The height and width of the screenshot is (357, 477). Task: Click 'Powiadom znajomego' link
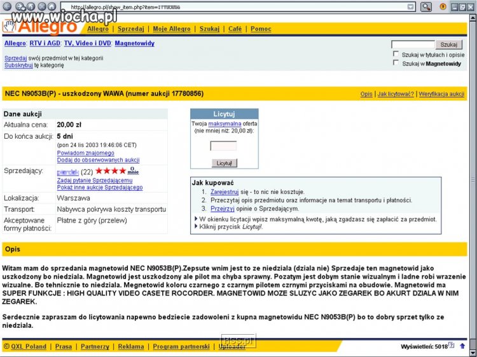[85, 153]
